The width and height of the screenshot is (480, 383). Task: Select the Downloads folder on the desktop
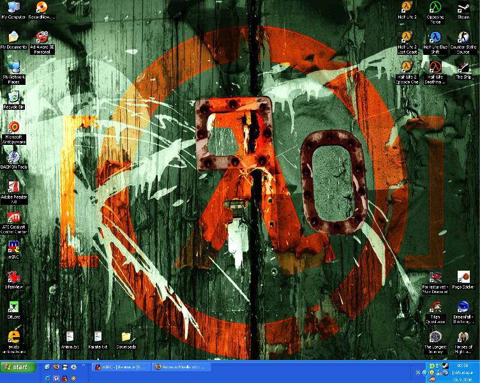coord(126,340)
